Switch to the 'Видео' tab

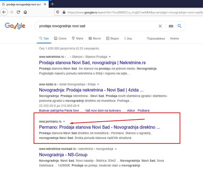pyautogui.click(x=112, y=39)
